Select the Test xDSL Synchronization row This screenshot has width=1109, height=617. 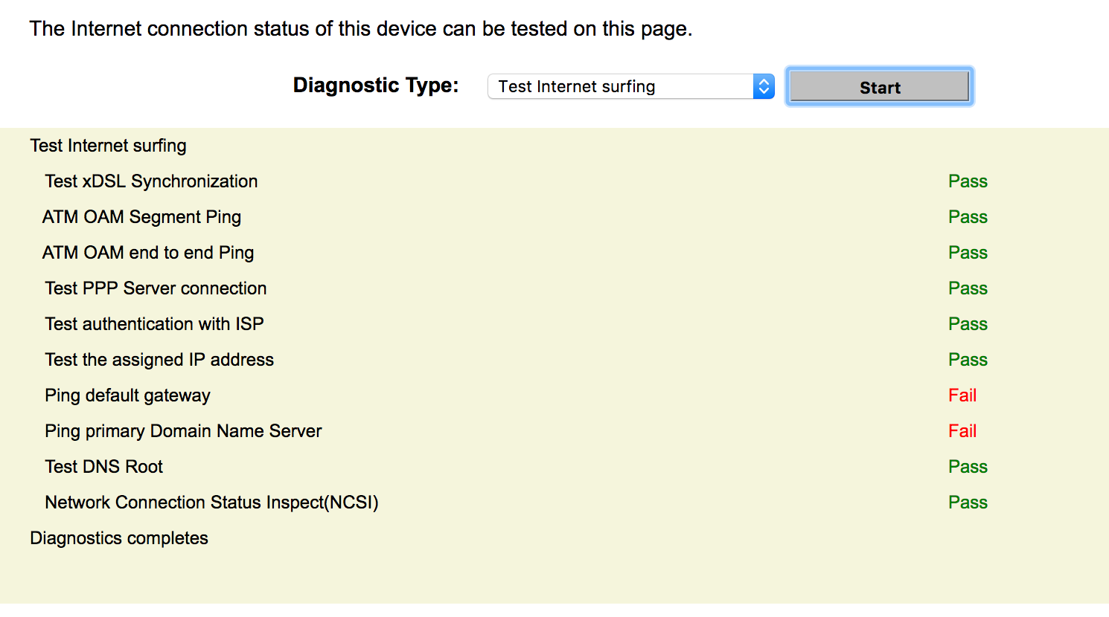pyautogui.click(x=151, y=181)
